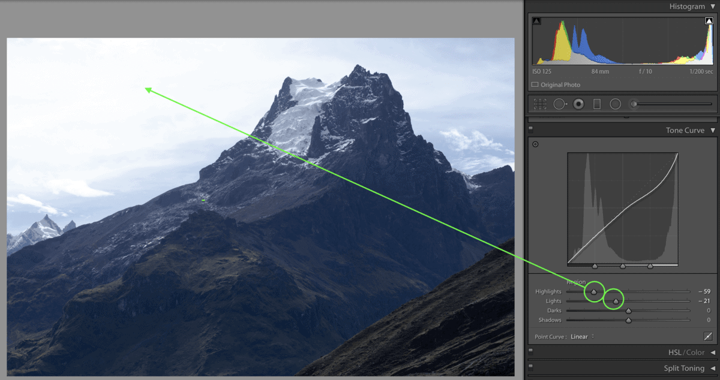Select the Spot Removal tool
The height and width of the screenshot is (380, 720).
tap(560, 104)
